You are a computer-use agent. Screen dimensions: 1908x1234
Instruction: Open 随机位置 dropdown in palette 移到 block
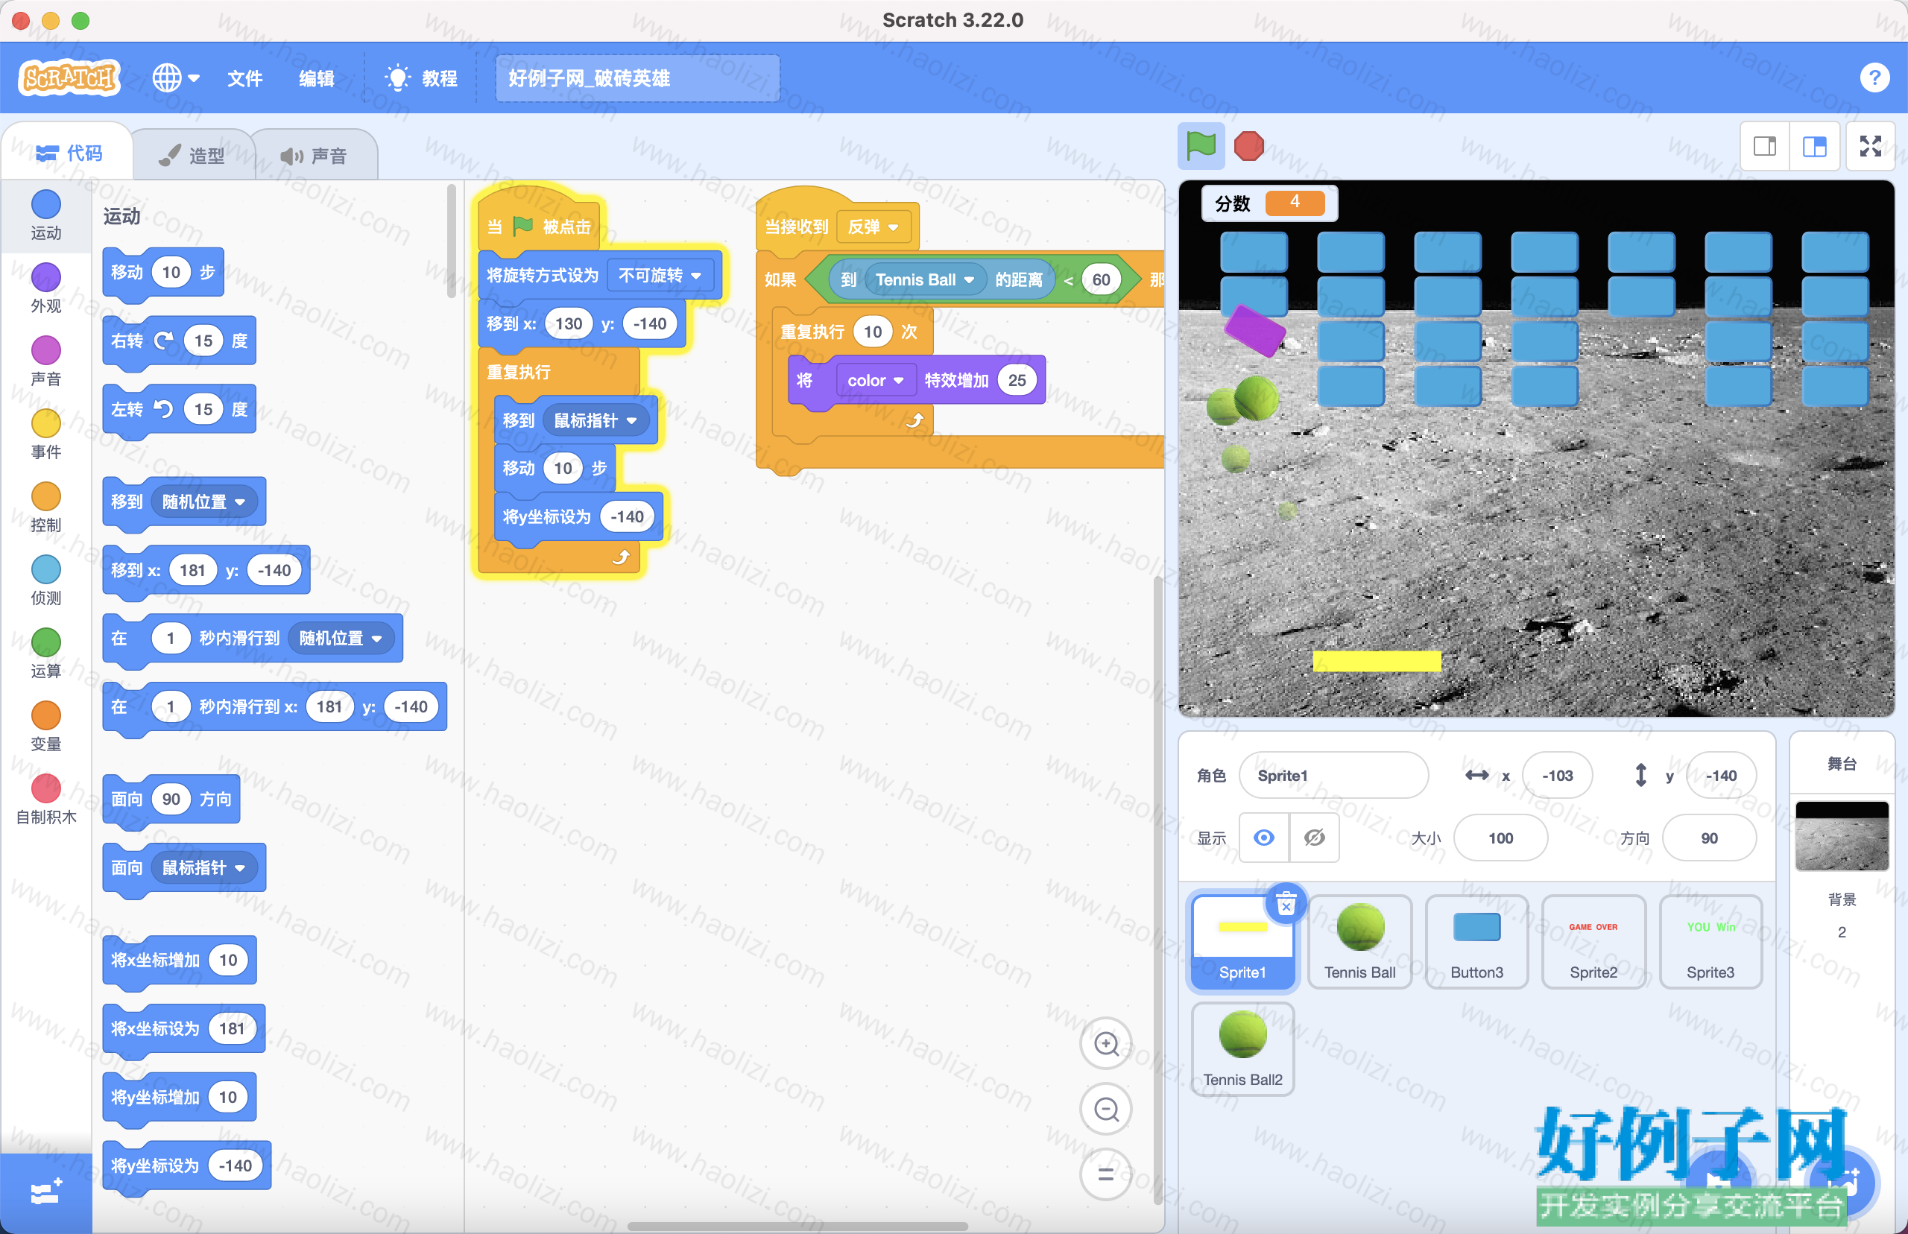pyautogui.click(x=203, y=502)
